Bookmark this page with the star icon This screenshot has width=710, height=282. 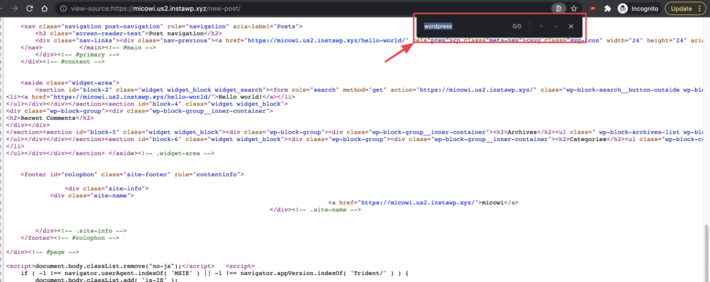[574, 9]
